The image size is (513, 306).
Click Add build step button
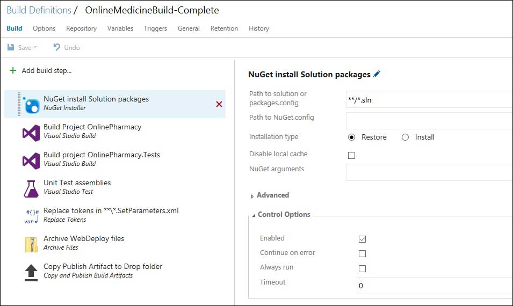pyautogui.click(x=41, y=70)
